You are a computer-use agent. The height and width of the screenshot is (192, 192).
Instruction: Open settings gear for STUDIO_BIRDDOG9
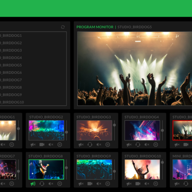click(x=108, y=184)
